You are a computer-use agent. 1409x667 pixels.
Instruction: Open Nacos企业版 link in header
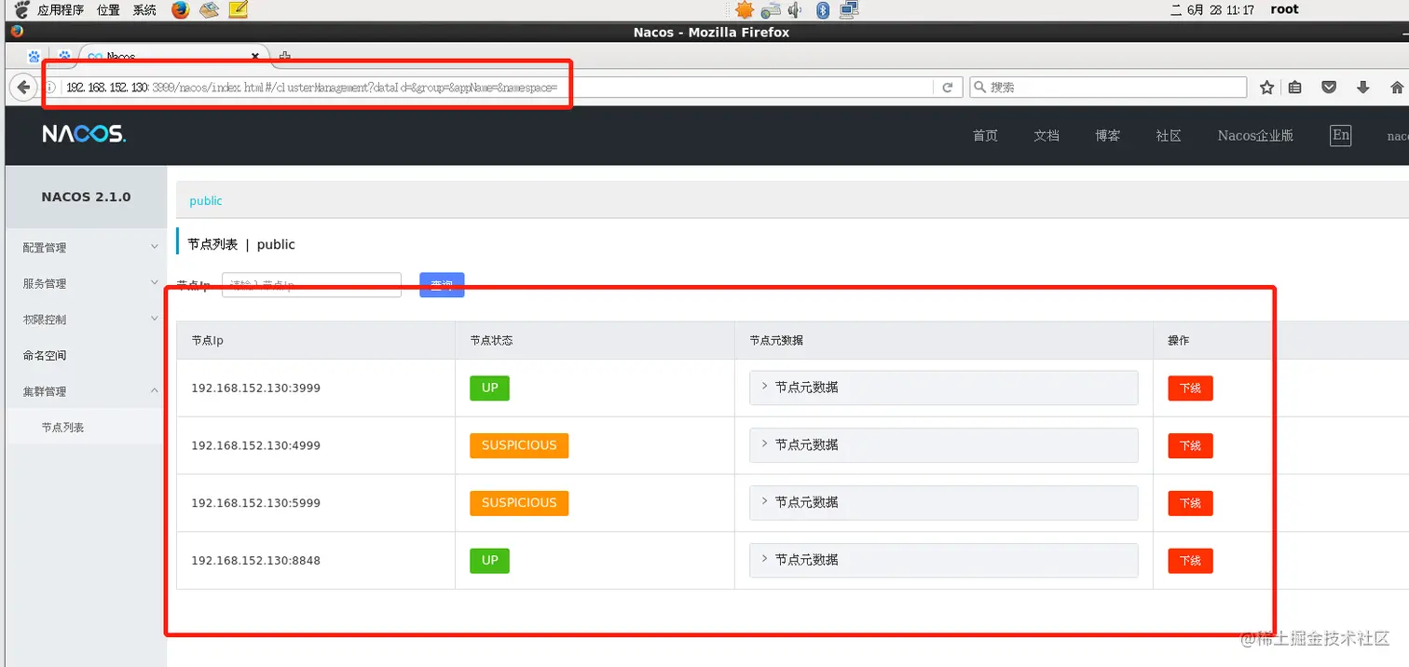[x=1255, y=136]
